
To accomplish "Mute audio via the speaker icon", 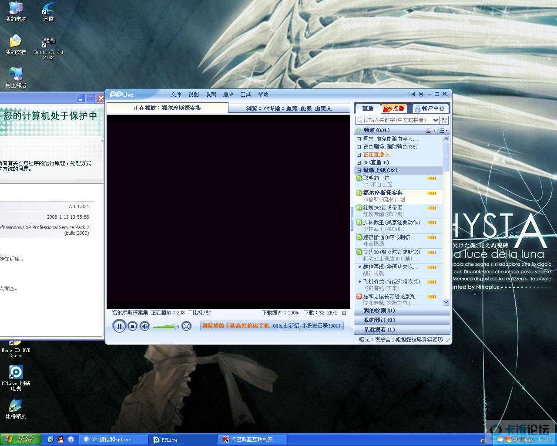I will 145,326.
